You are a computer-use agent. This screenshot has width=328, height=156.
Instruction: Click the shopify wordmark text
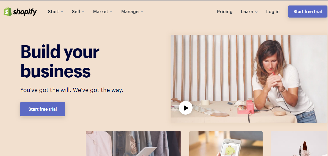pyautogui.click(x=25, y=12)
